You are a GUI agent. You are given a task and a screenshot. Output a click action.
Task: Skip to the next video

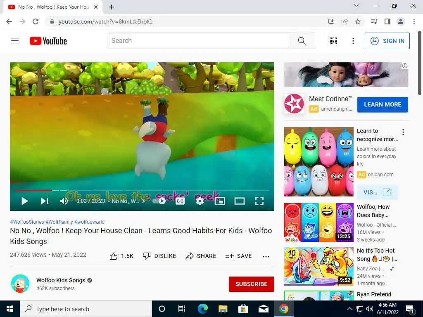point(45,201)
